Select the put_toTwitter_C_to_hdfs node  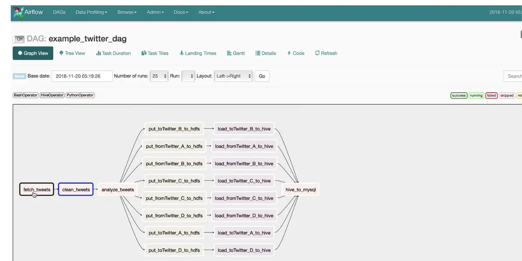tap(174, 181)
